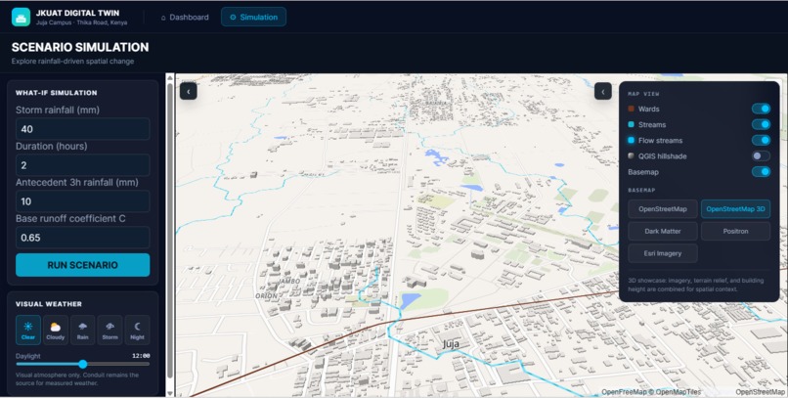Select the Storm weather icon

(109, 330)
